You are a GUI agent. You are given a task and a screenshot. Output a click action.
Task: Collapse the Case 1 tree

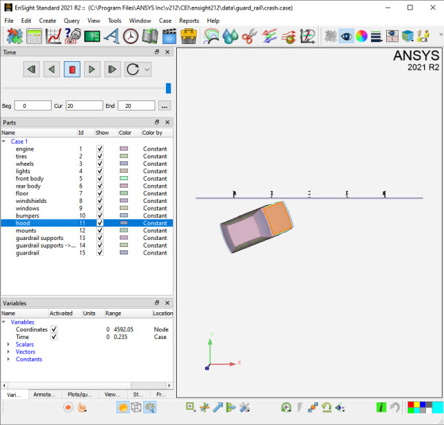point(4,141)
